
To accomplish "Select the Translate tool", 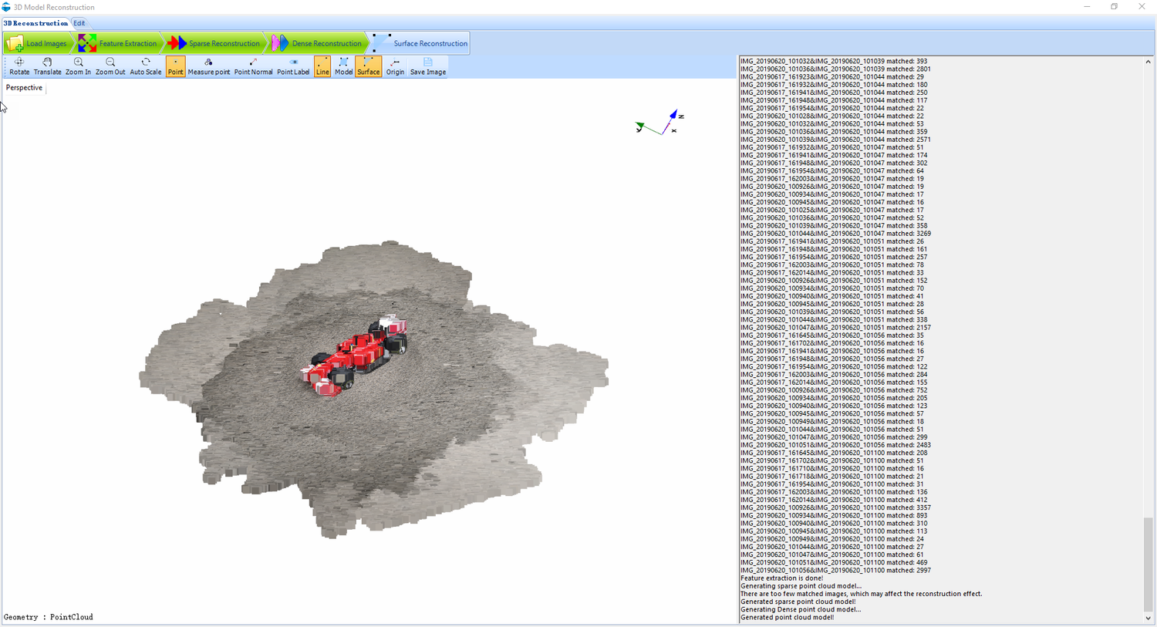I will tap(47, 66).
